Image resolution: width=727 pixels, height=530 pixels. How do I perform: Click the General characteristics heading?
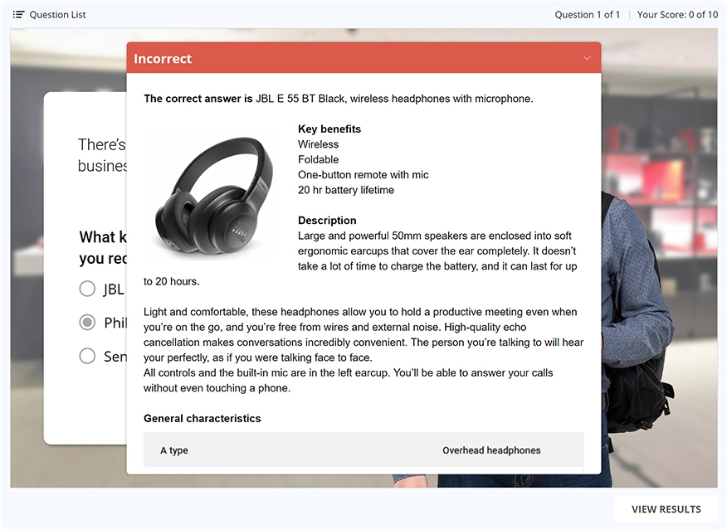pos(202,419)
